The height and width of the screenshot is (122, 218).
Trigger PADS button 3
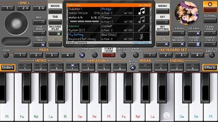(x=52, y=55)
